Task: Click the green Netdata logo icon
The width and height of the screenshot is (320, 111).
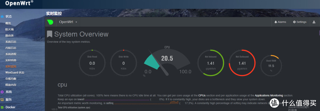Action: 50,22
